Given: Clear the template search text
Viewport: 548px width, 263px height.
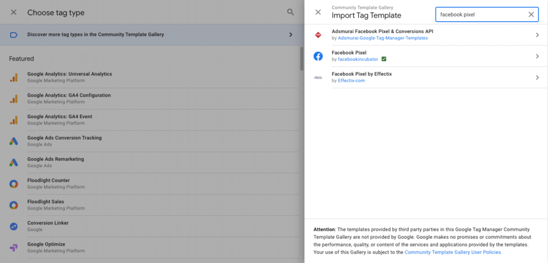Looking at the screenshot, I should [531, 14].
